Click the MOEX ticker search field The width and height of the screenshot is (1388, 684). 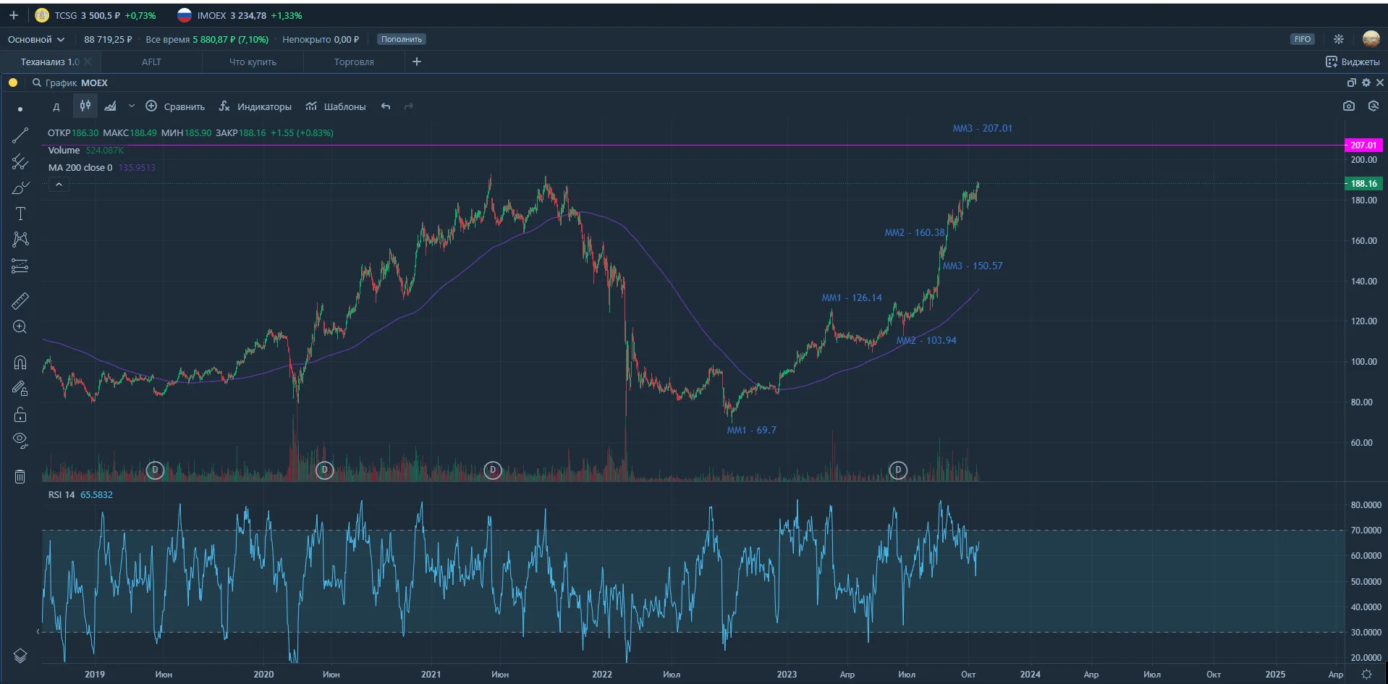tap(70, 83)
